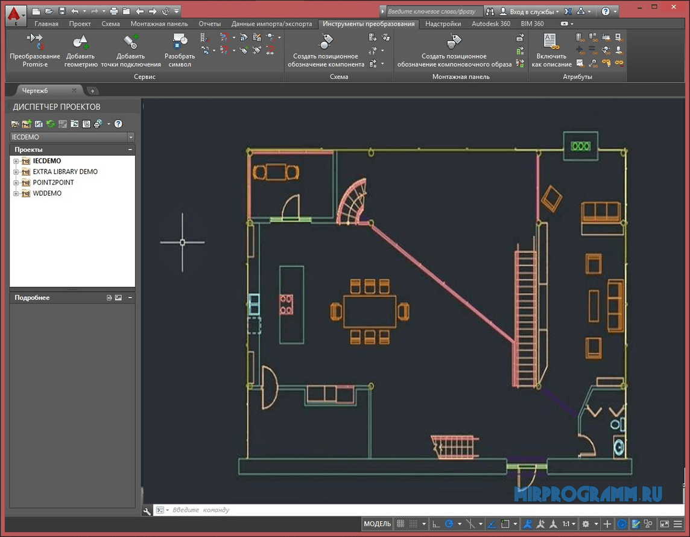Click the Save icon in quick access toolbar

(62, 11)
